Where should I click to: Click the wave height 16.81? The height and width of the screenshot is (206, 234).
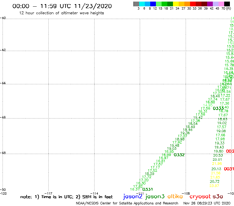point(161,161)
